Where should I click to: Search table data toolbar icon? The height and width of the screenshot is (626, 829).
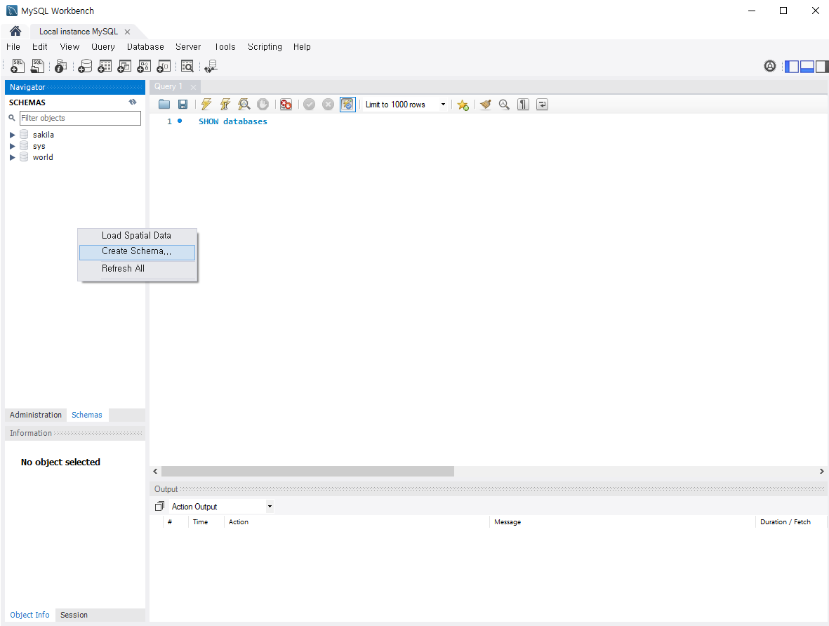[187, 66]
